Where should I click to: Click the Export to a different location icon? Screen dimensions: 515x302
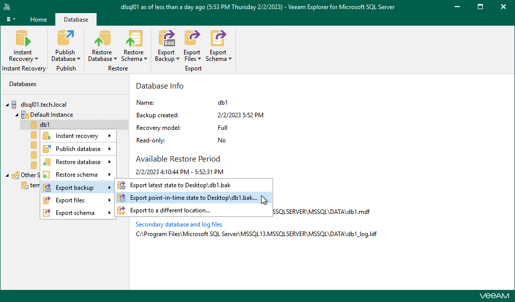(x=122, y=210)
